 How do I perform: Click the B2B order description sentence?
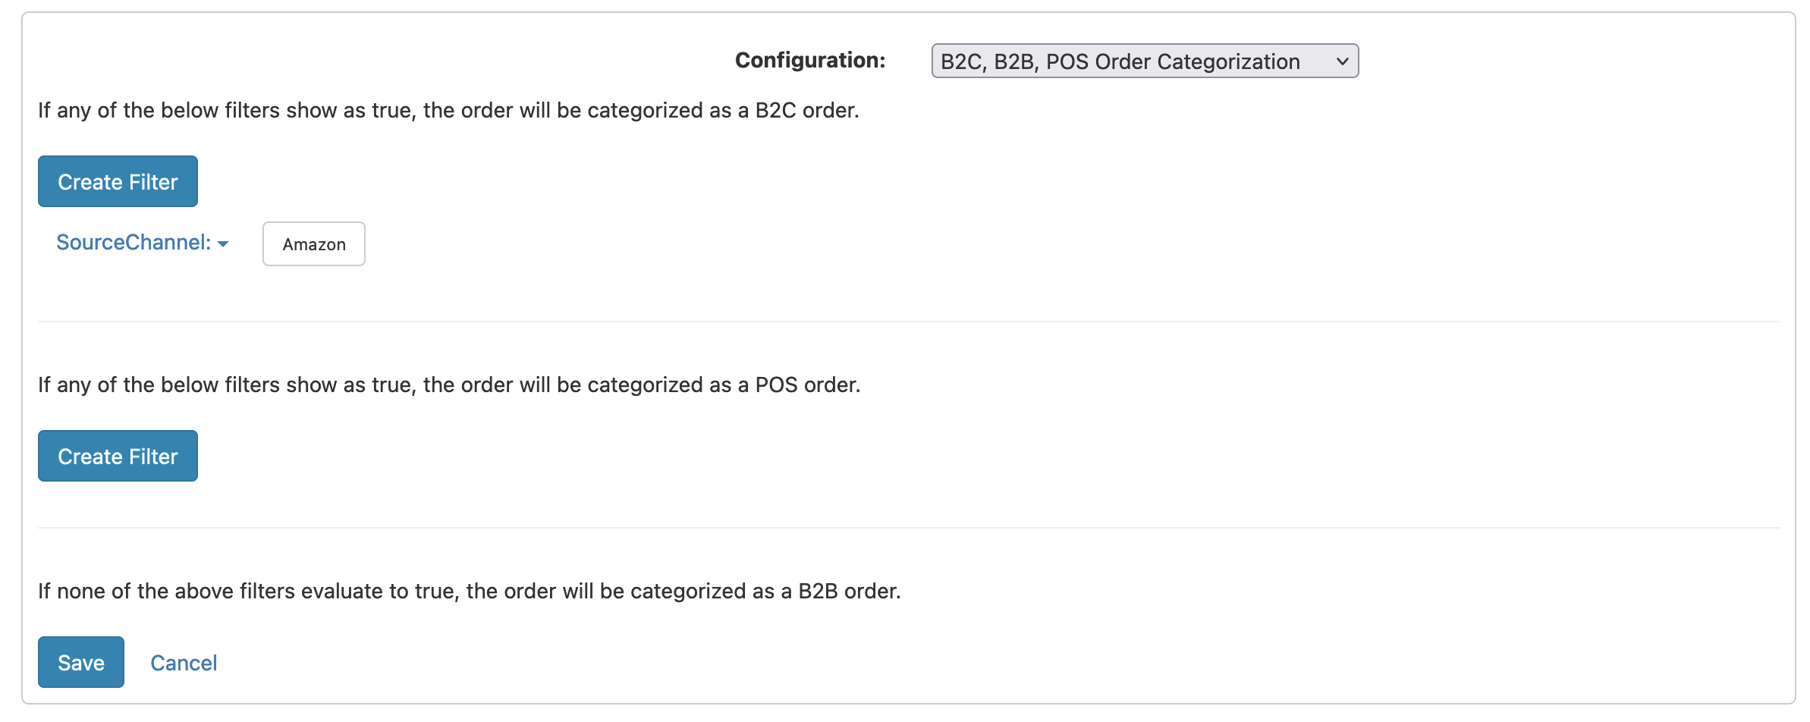click(x=469, y=592)
